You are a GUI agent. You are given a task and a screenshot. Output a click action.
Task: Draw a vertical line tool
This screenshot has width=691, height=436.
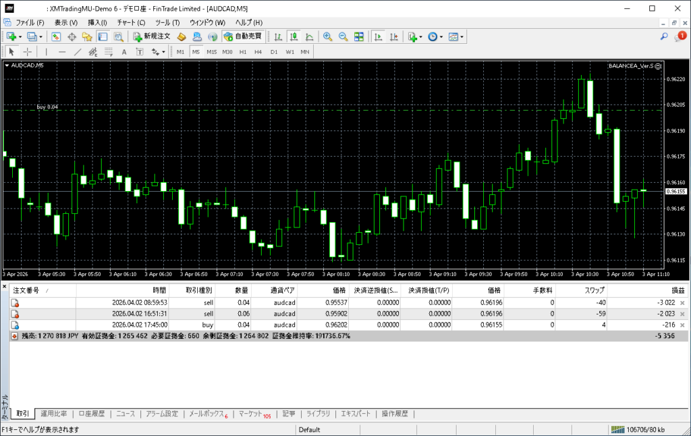point(46,52)
